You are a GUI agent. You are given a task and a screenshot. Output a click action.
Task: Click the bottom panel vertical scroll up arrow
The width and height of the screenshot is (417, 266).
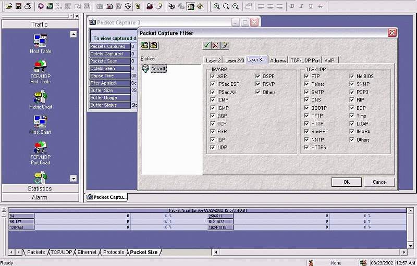(410, 210)
